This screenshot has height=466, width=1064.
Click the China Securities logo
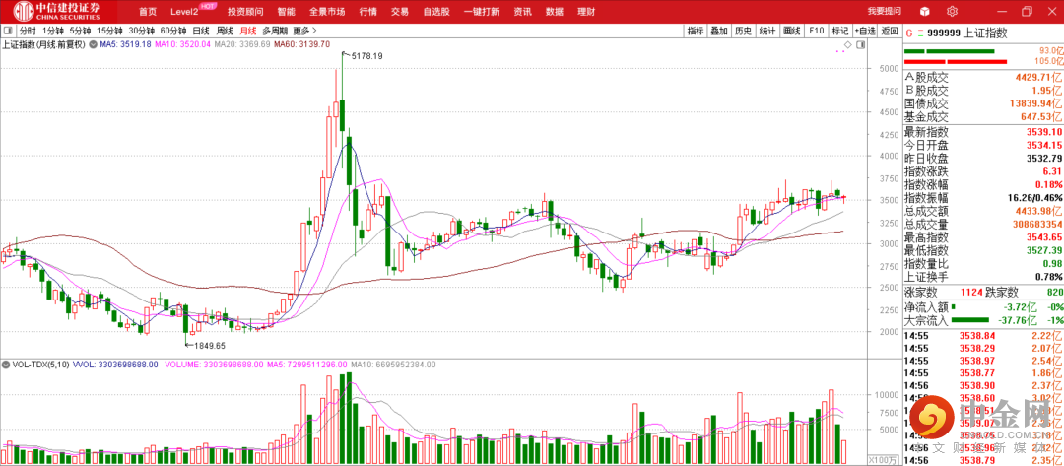point(58,11)
